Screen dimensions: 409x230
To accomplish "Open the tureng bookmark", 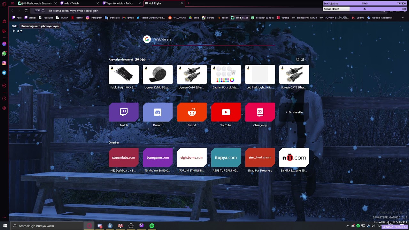I will (x=283, y=18).
